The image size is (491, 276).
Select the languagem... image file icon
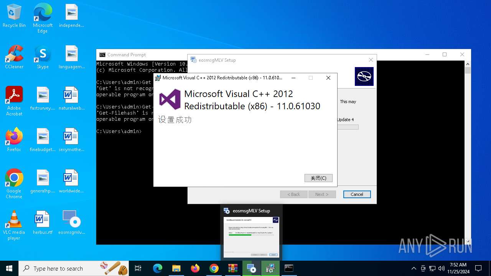71,57
